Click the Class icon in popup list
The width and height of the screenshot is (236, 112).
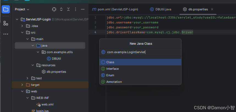click(x=103, y=62)
